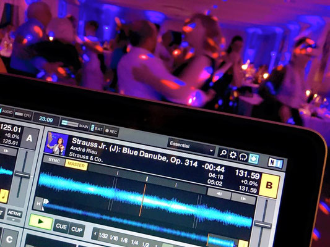Select the Essential layout dropdown
Image resolution: width=330 pixels, height=247 pixels.
point(191,147)
